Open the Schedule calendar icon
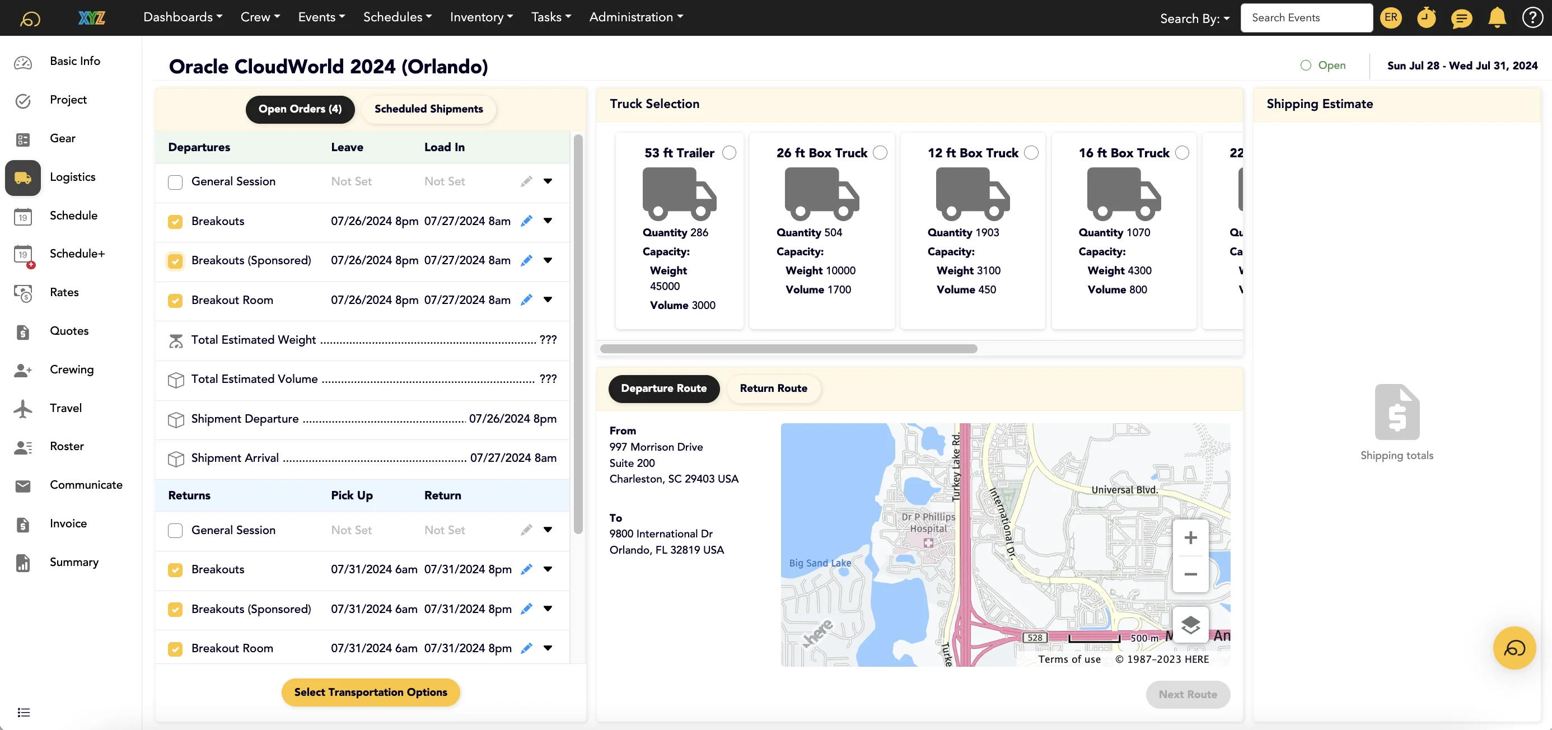The width and height of the screenshot is (1552, 730). point(23,216)
